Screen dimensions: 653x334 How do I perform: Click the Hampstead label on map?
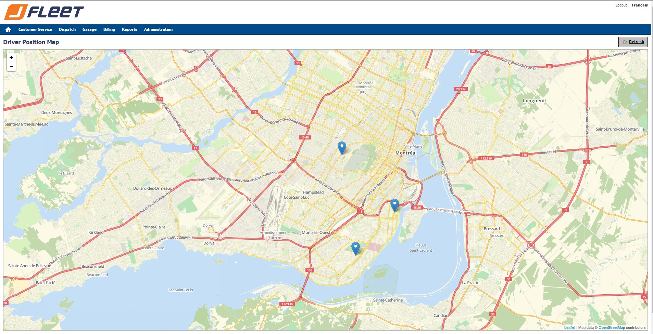[313, 192]
